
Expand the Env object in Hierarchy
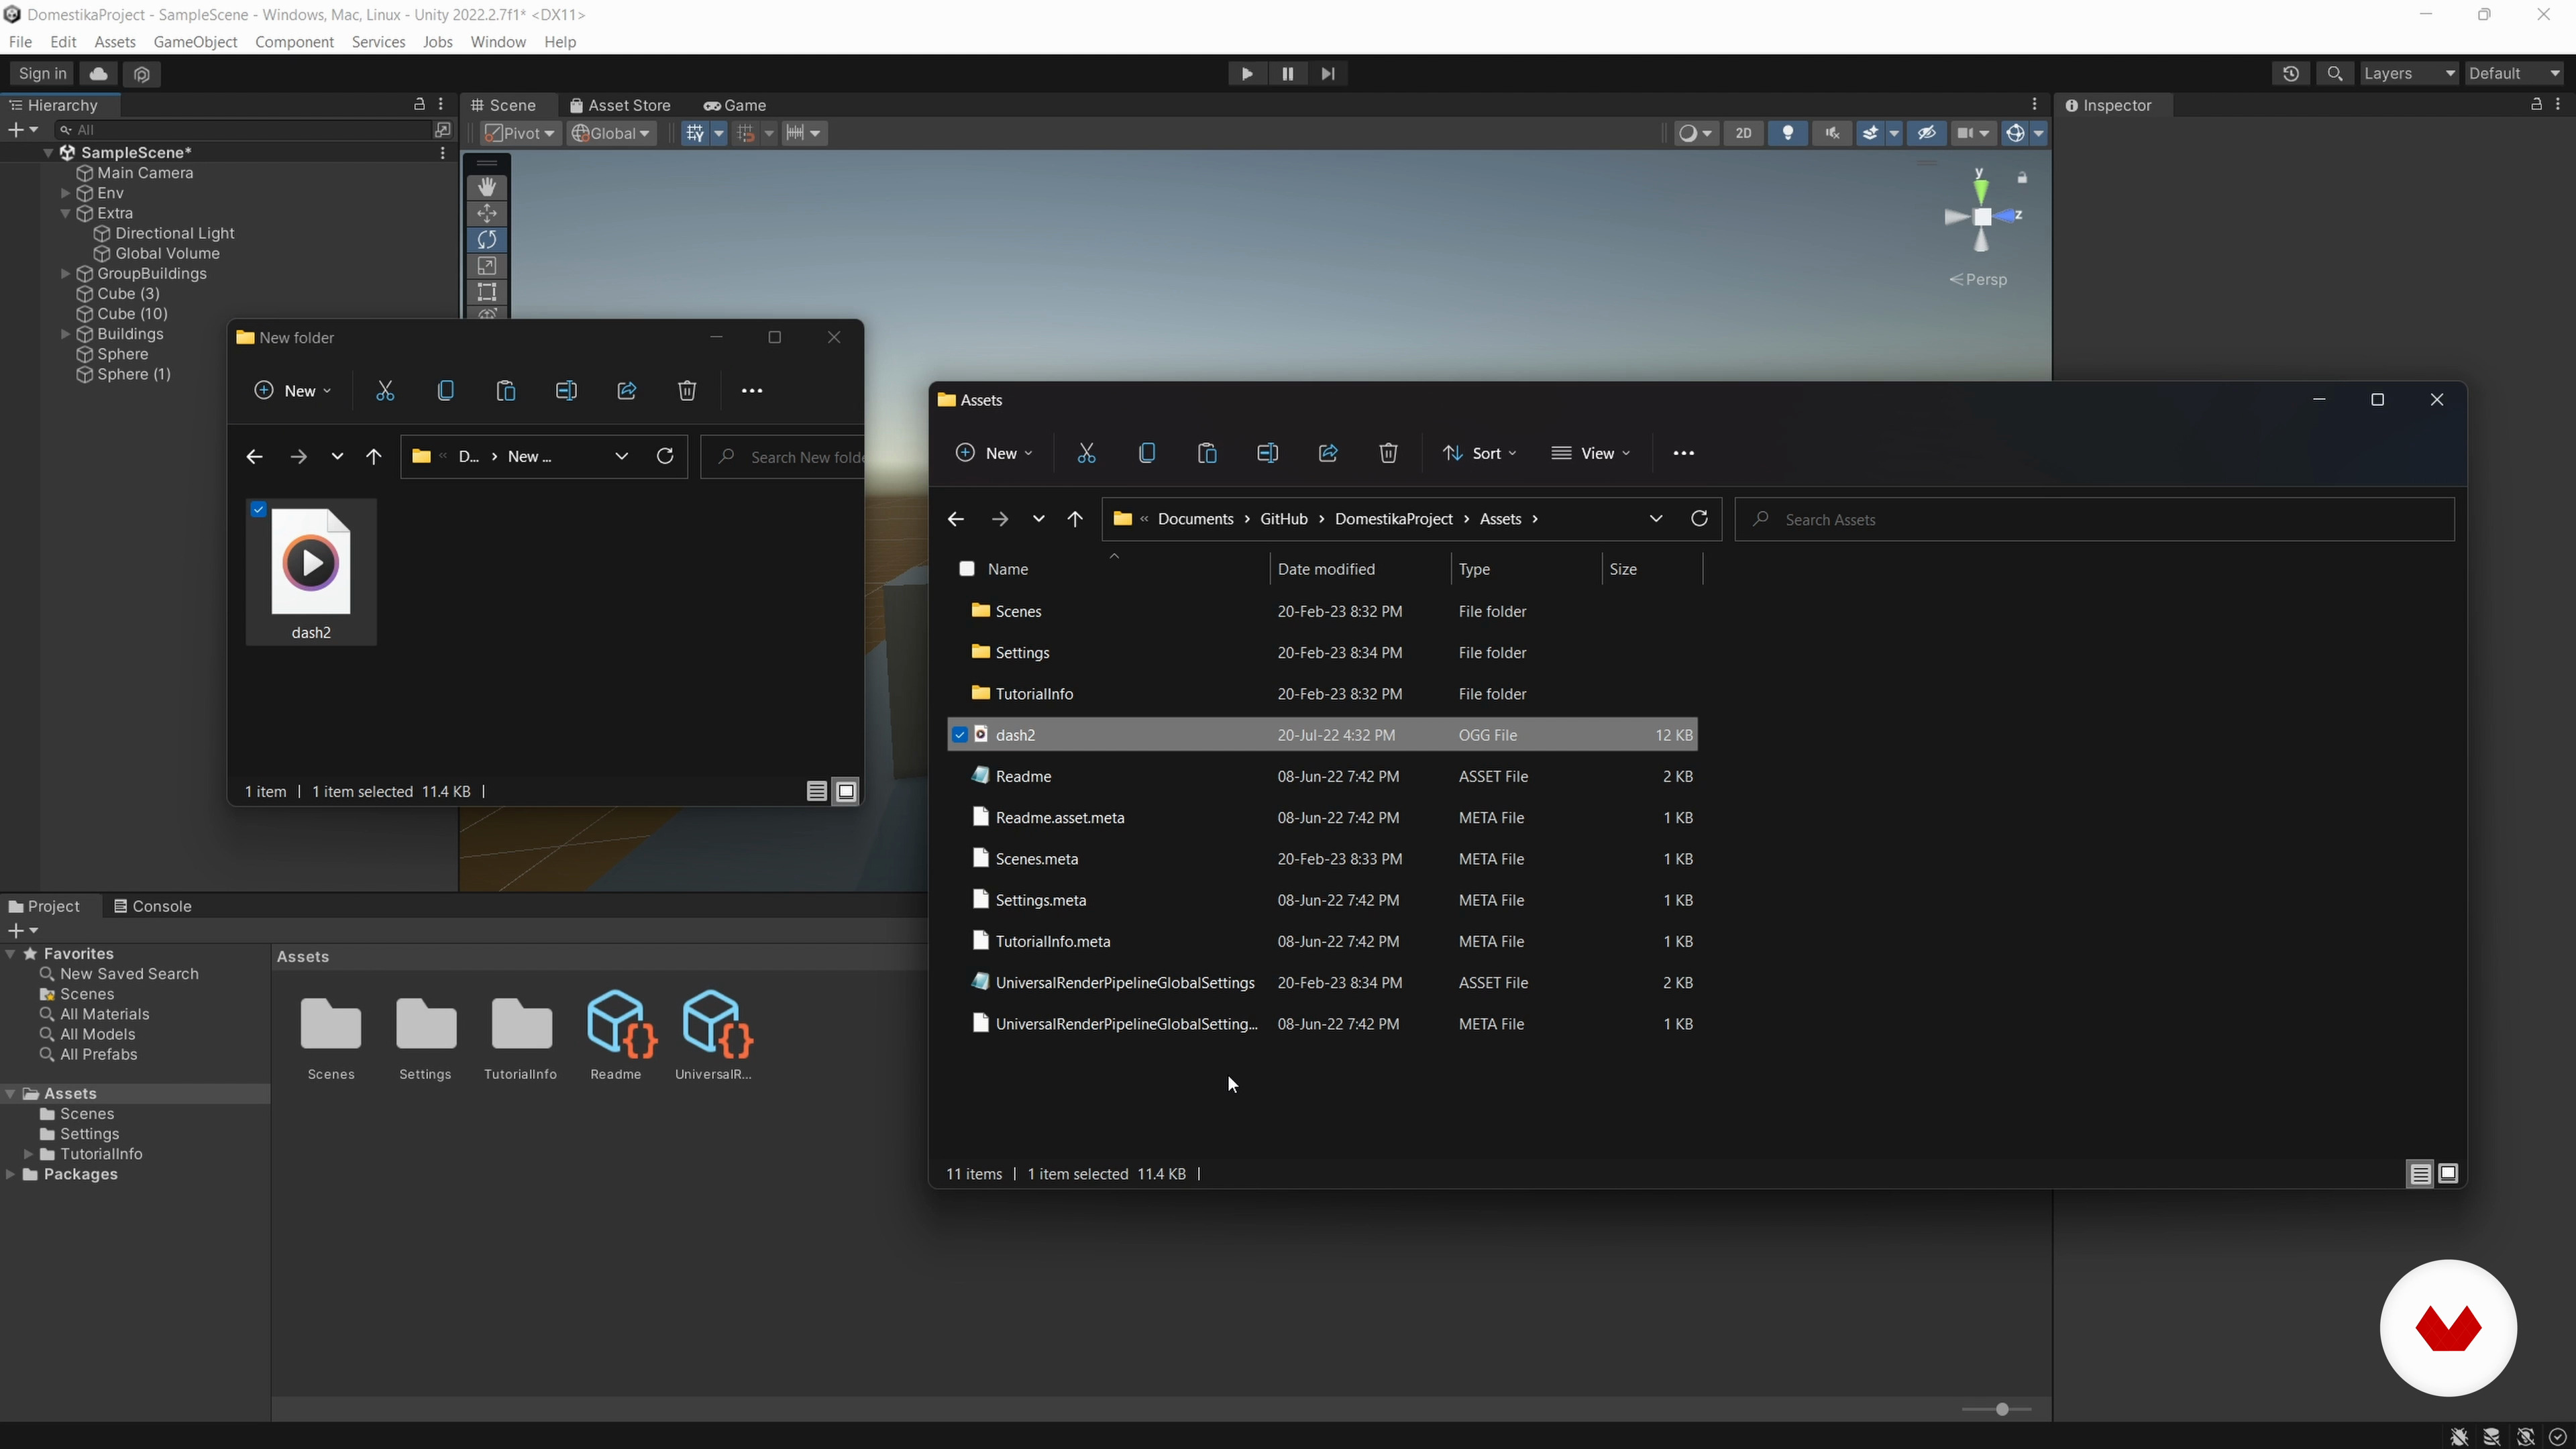tap(66, 193)
